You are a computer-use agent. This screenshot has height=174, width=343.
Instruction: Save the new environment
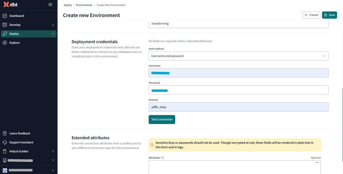coord(329,15)
